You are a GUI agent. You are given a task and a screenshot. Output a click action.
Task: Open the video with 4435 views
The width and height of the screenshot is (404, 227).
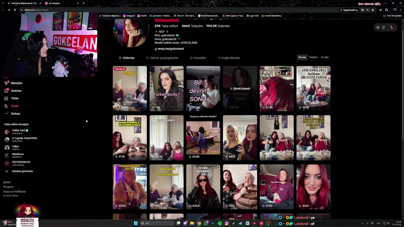pyautogui.click(x=130, y=187)
